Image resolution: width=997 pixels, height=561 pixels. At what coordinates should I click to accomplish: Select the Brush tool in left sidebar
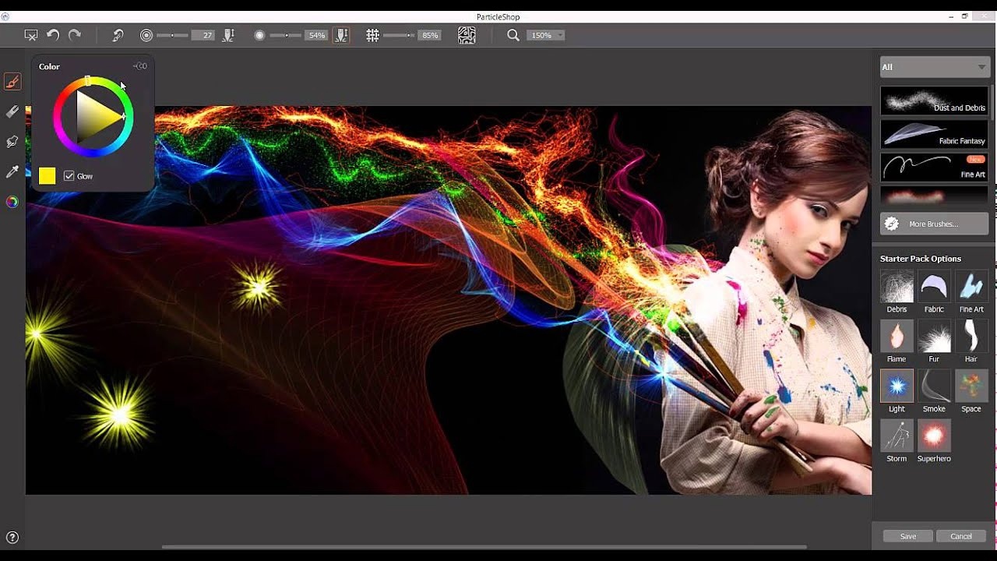tap(12, 82)
